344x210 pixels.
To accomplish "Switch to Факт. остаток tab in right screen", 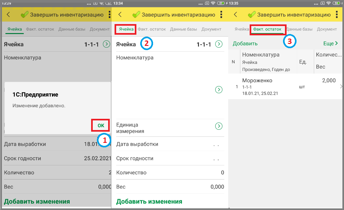I will point(267,29).
